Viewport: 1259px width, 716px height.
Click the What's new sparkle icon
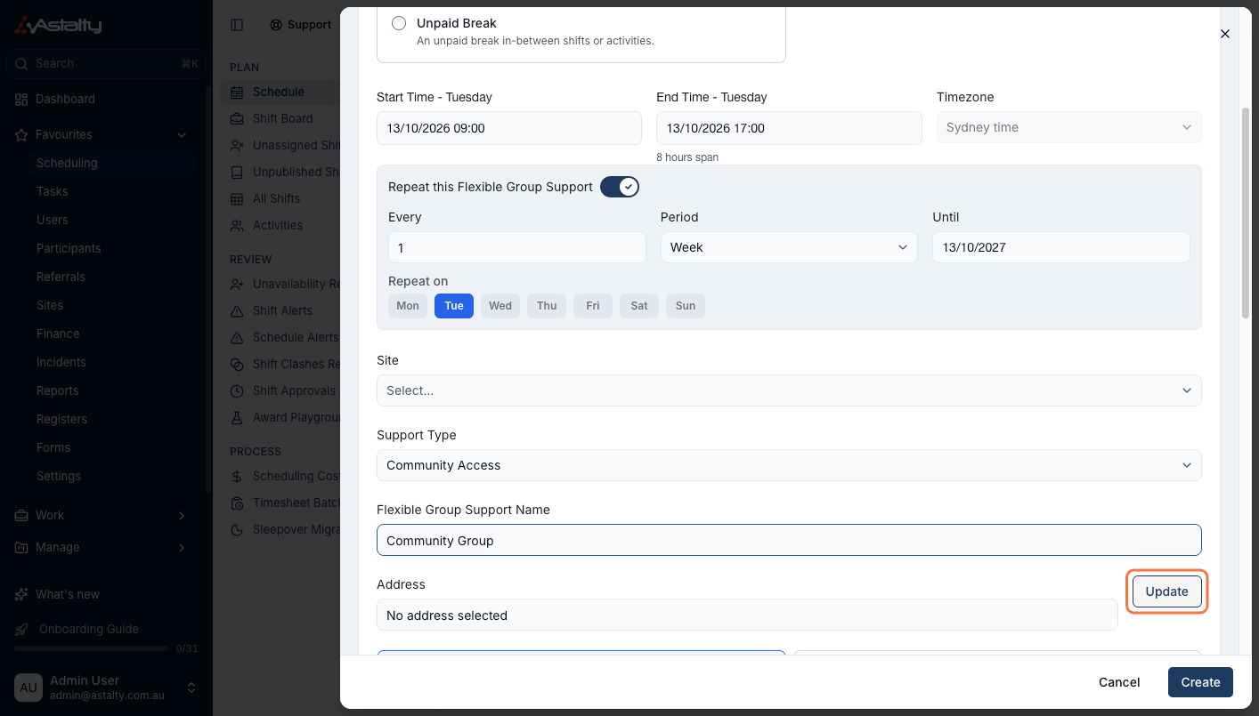pos(21,594)
